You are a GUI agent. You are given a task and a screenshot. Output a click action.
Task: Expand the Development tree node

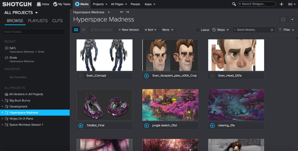[x=2, y=107]
